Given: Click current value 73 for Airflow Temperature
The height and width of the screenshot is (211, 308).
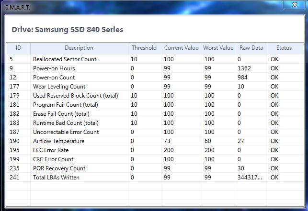Looking at the screenshot, I should pyautogui.click(x=167, y=141).
